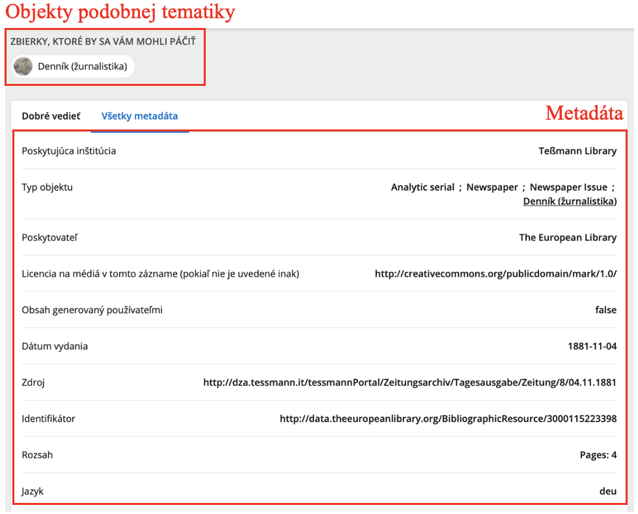
Task: Open the creativecommons publicdomain license URL
Action: [x=495, y=274]
